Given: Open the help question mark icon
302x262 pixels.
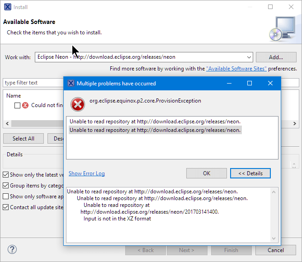Looking at the screenshot, I should pos(12,249).
